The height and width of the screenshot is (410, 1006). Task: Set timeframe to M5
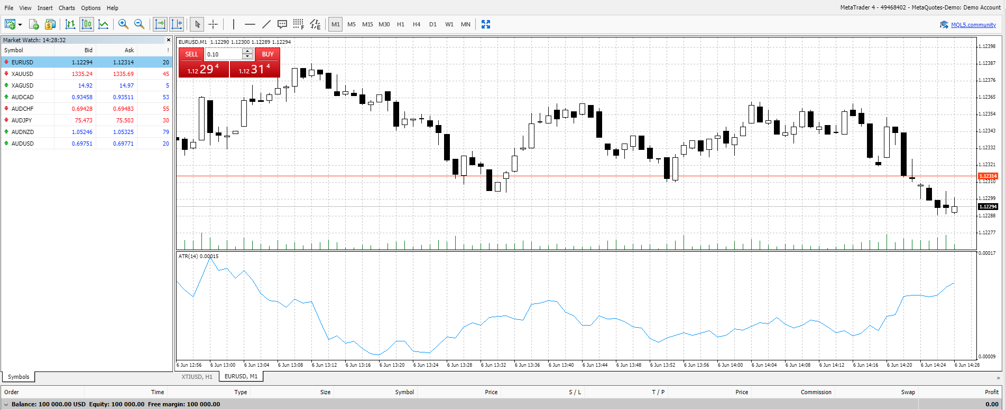pyautogui.click(x=352, y=24)
